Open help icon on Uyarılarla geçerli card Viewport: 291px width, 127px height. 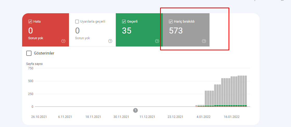pyautogui.click(x=110, y=41)
